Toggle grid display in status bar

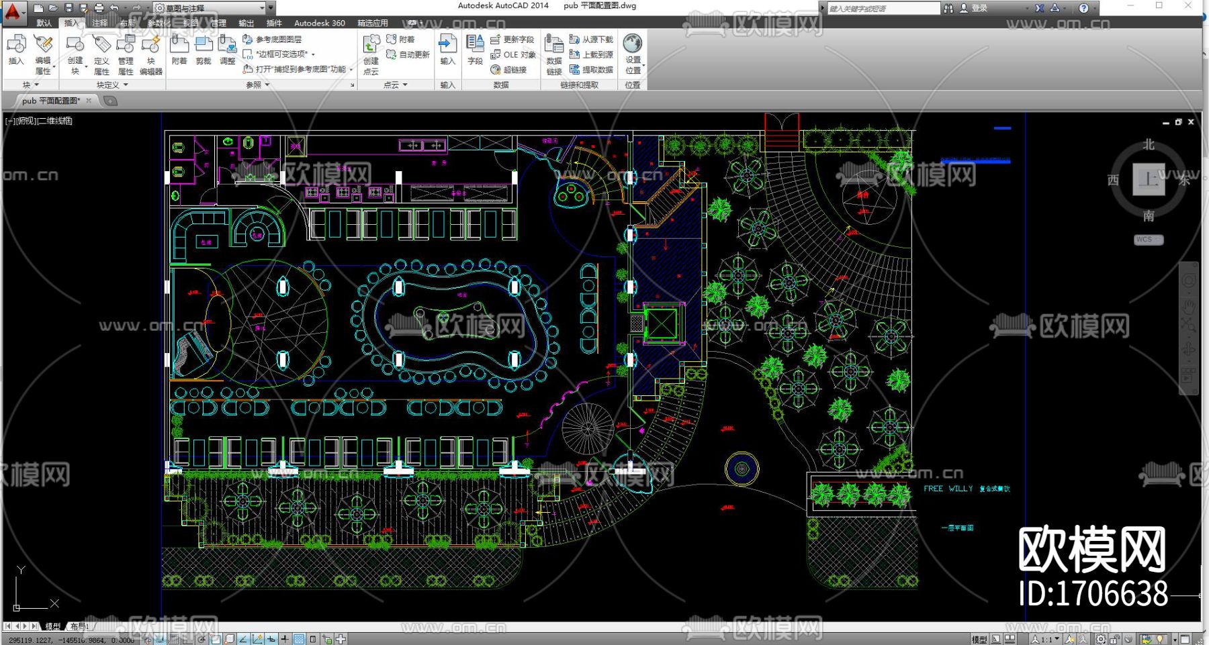(x=174, y=640)
